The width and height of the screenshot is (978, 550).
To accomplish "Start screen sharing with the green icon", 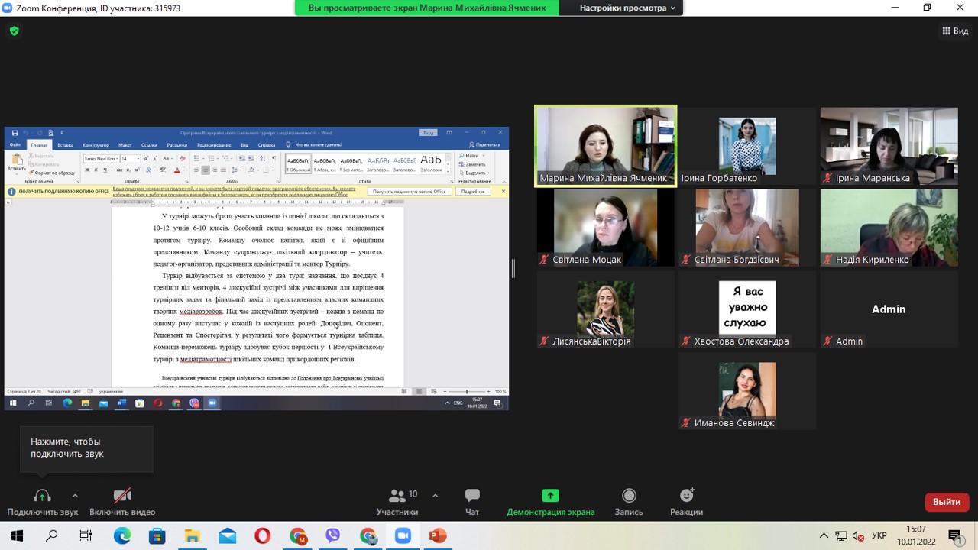I will [x=550, y=497].
